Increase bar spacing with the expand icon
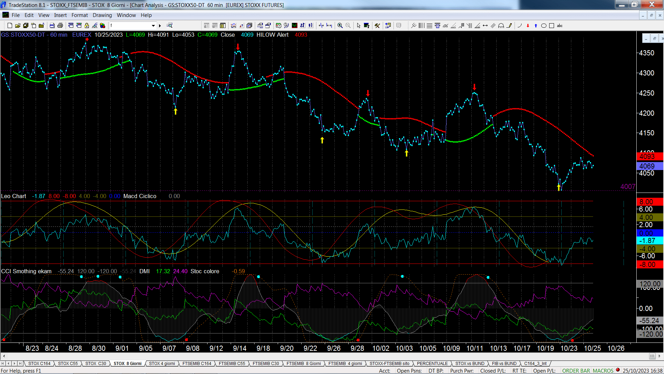The height and width of the screenshot is (374, 664). pos(329,26)
